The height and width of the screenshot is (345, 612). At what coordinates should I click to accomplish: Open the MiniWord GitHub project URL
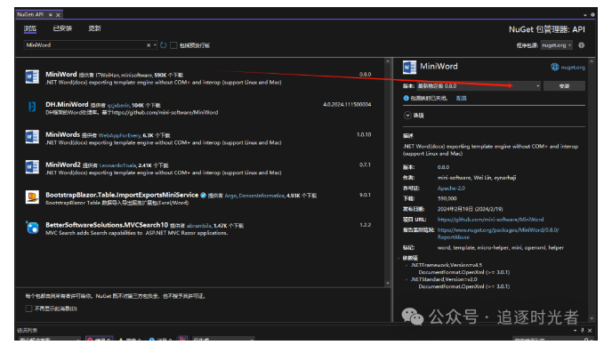490,220
